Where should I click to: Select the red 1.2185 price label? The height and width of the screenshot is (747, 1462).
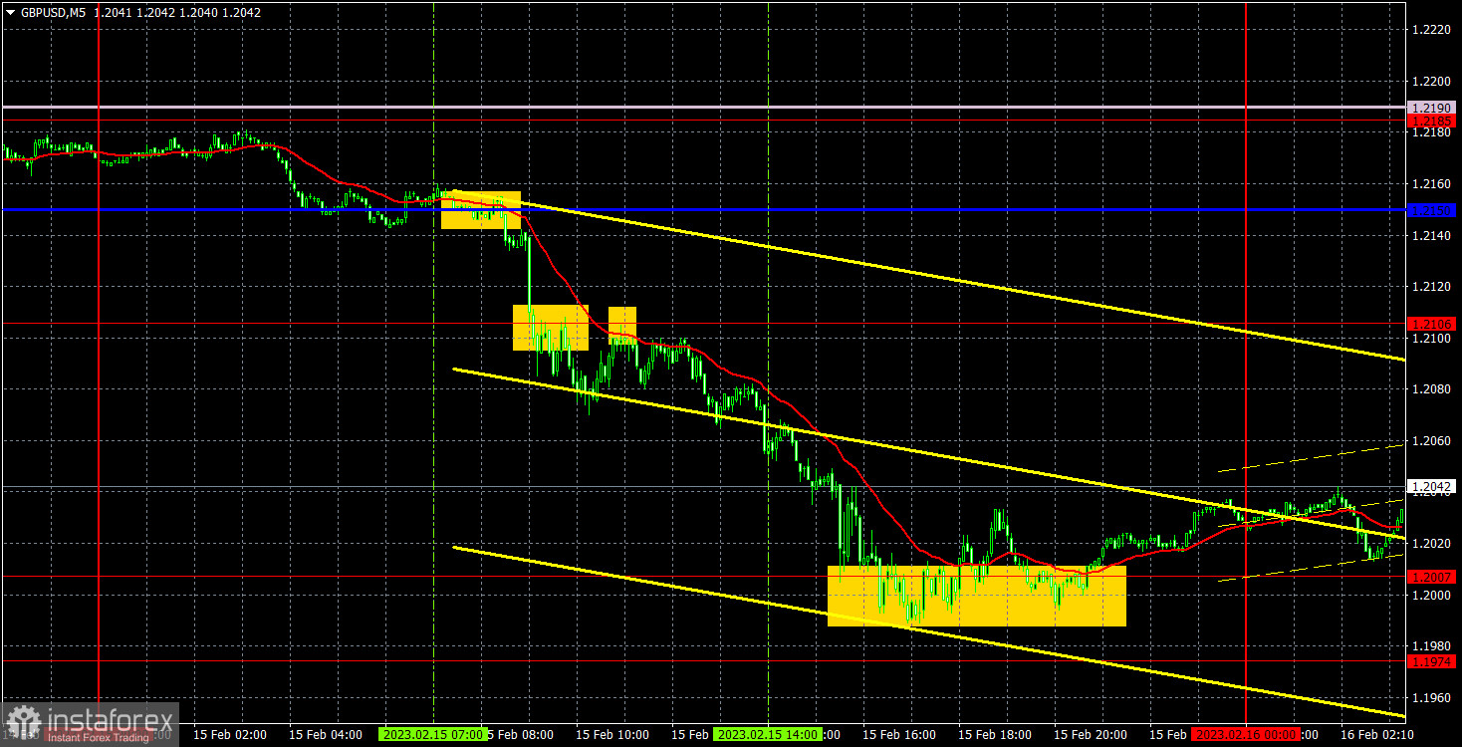click(1432, 120)
